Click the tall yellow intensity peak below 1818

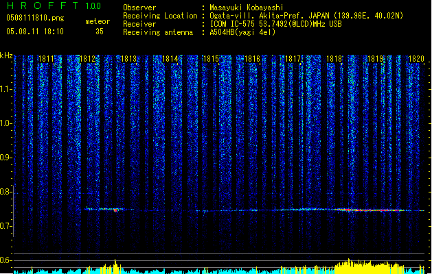tap(349, 266)
